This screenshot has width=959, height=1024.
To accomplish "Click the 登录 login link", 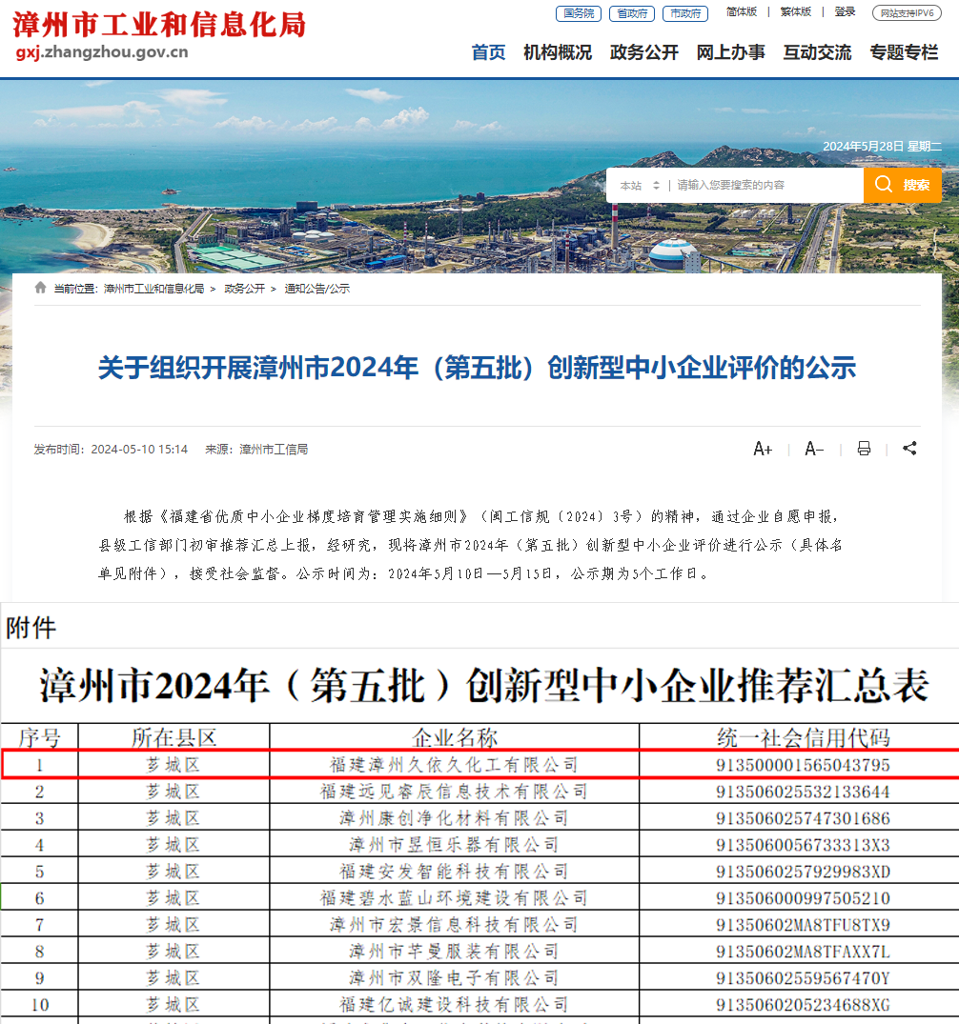I will click(x=845, y=11).
